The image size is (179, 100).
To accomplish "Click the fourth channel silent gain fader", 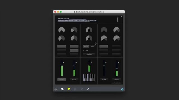I will [x=104, y=68].
